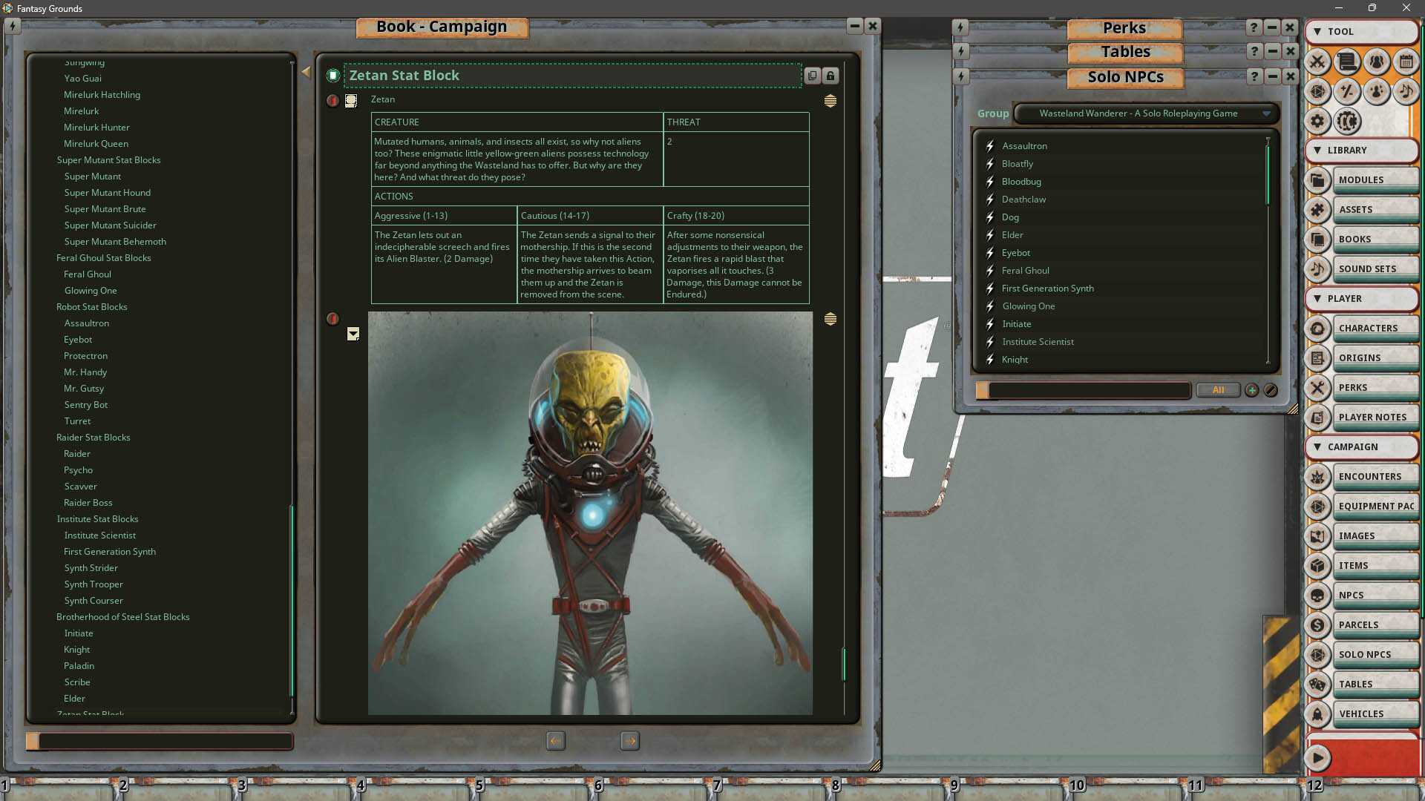Toggle the green circle icon left of the title
1425x801 pixels.
[x=332, y=75]
